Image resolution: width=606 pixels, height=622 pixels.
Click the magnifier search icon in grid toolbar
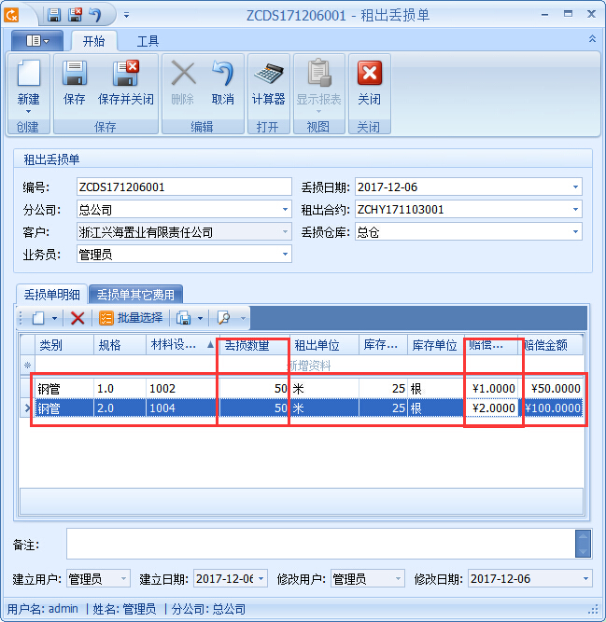223,318
